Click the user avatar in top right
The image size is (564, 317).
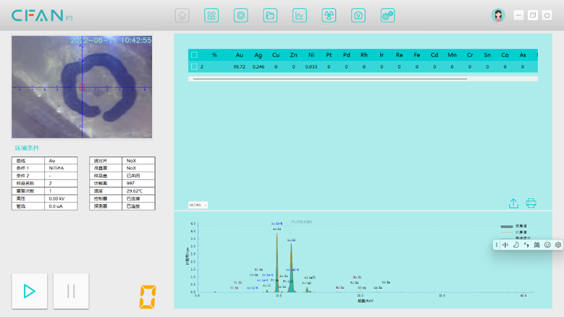498,16
